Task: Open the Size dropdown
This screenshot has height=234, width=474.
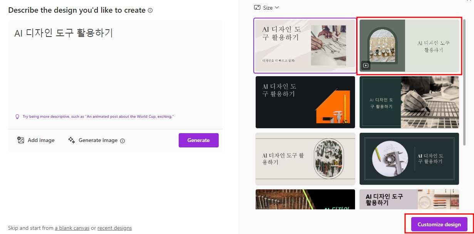Action: [266, 8]
